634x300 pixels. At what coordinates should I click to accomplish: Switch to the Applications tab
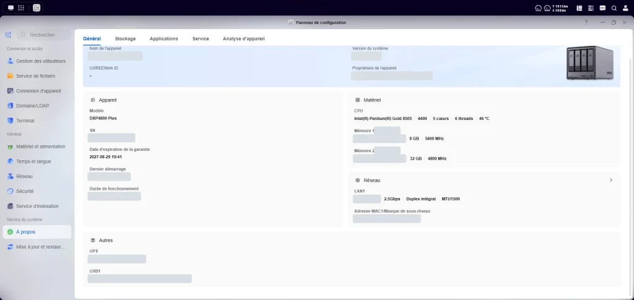click(163, 39)
